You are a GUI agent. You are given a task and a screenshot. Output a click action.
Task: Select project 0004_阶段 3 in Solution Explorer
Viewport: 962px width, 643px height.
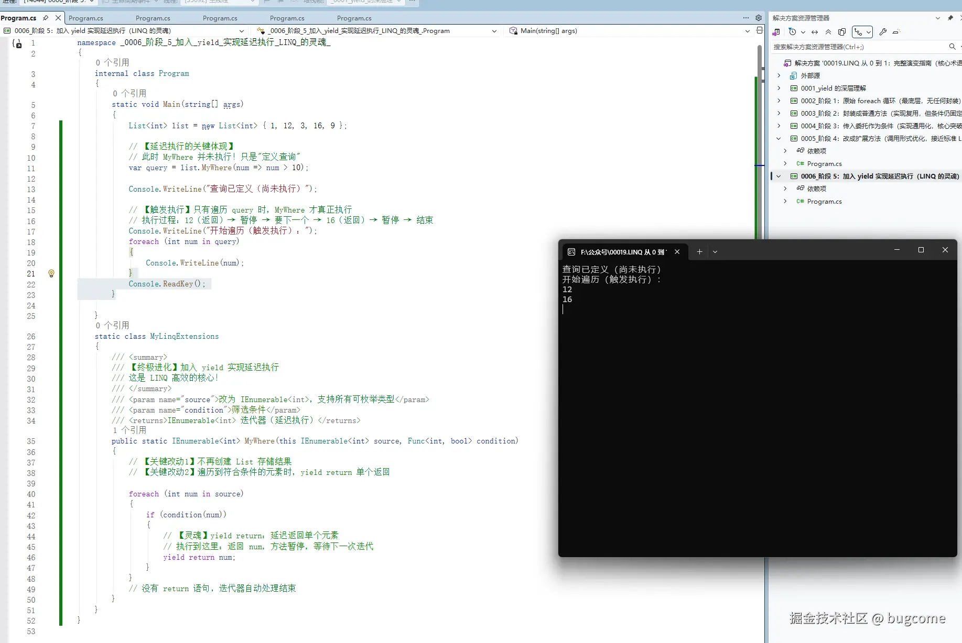pos(881,126)
